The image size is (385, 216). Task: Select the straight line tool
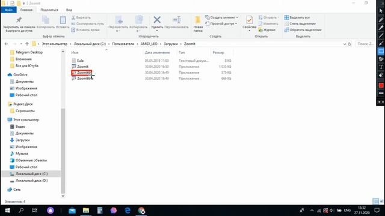381,36
